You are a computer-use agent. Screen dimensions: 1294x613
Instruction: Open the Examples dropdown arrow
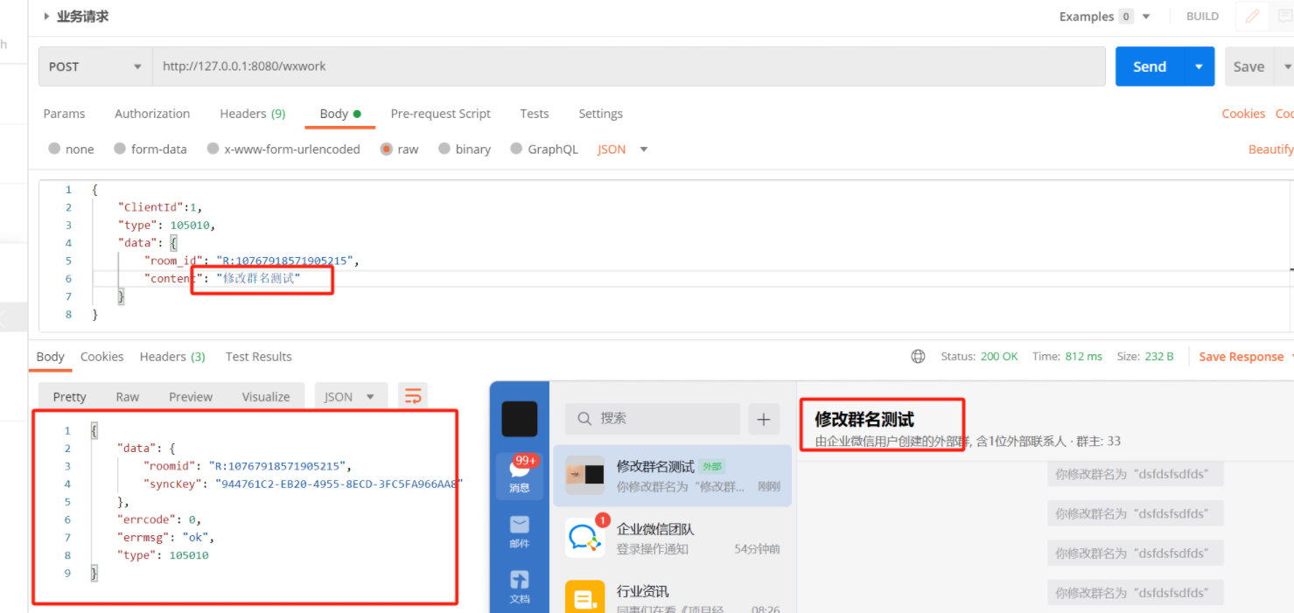point(1146,17)
